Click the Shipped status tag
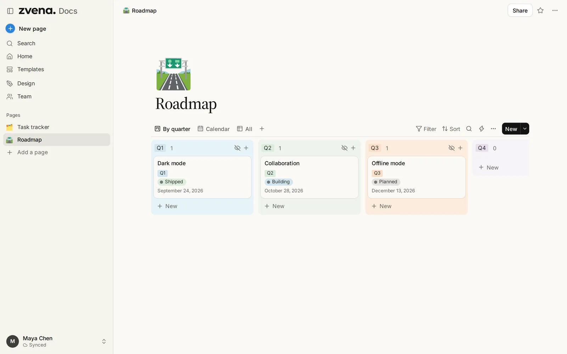Screen dimensions: 567x354 pos(172,182)
